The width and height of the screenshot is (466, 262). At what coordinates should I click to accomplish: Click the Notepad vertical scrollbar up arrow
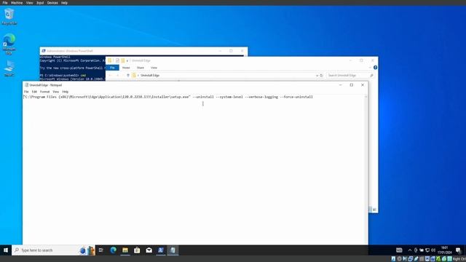pos(366,97)
